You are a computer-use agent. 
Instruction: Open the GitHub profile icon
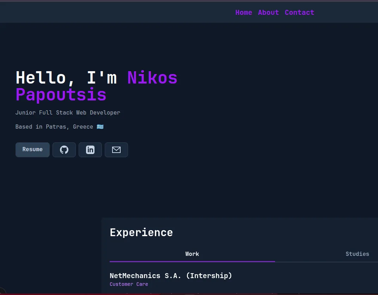pyautogui.click(x=64, y=149)
